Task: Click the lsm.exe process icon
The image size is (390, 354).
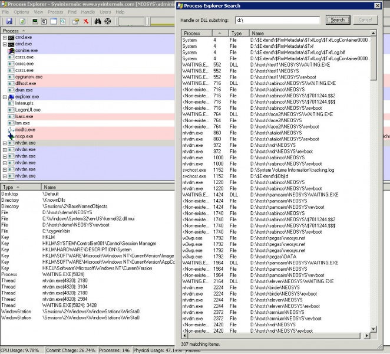Action: click(11, 123)
